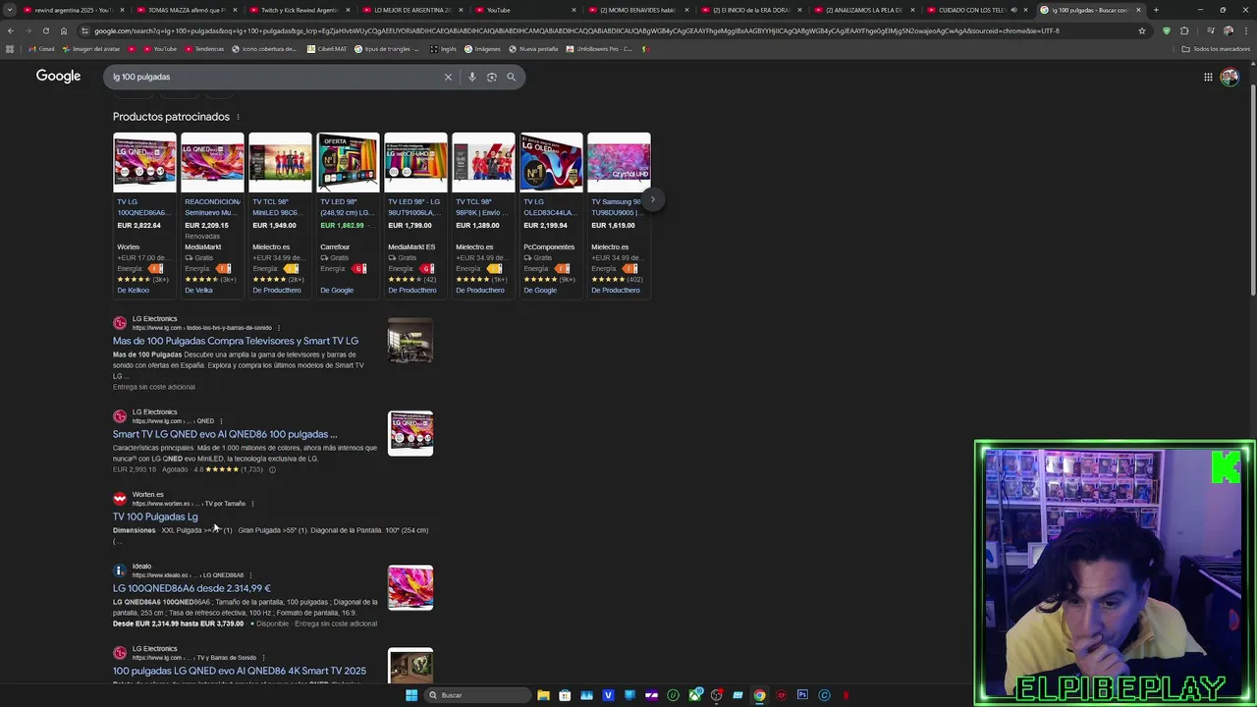Screen dimensions: 1257x707
Task: Open the TV LG 100QNED86A6 Worten product card
Action: point(144,214)
